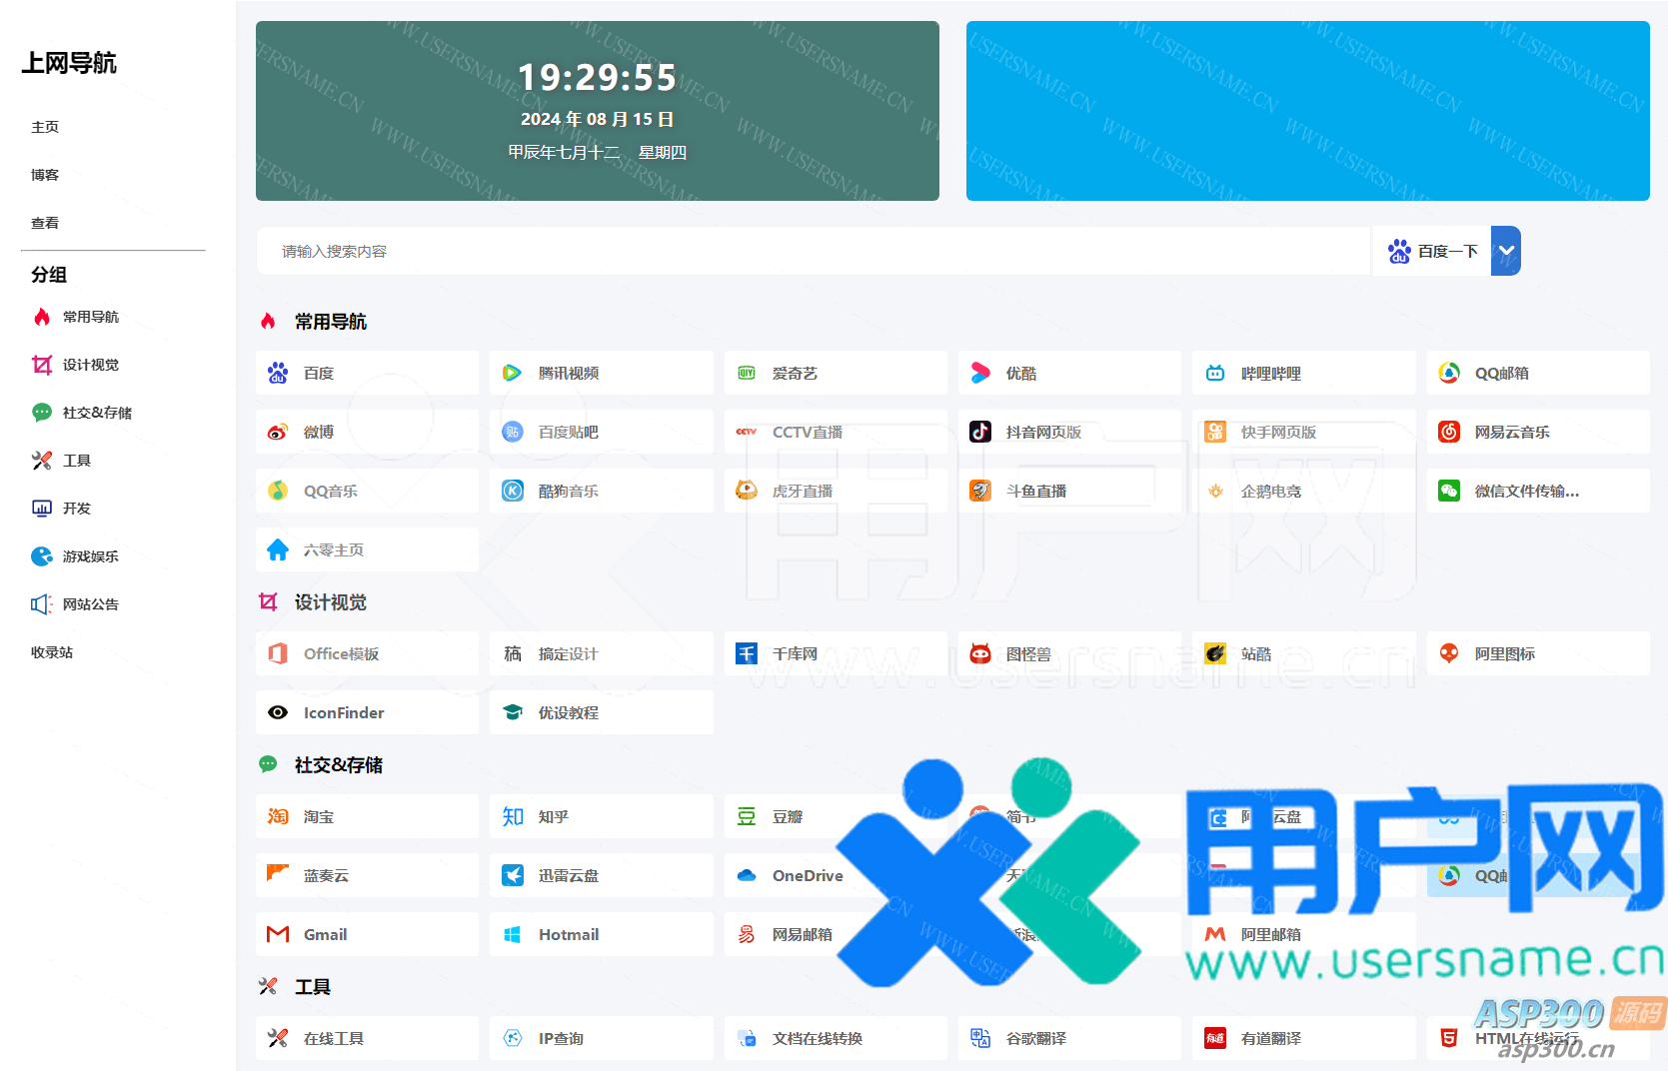Click the 知乎 logo icon

pos(513,816)
